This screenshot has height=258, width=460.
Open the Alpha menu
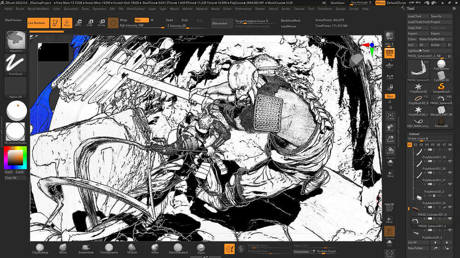coord(8,9)
